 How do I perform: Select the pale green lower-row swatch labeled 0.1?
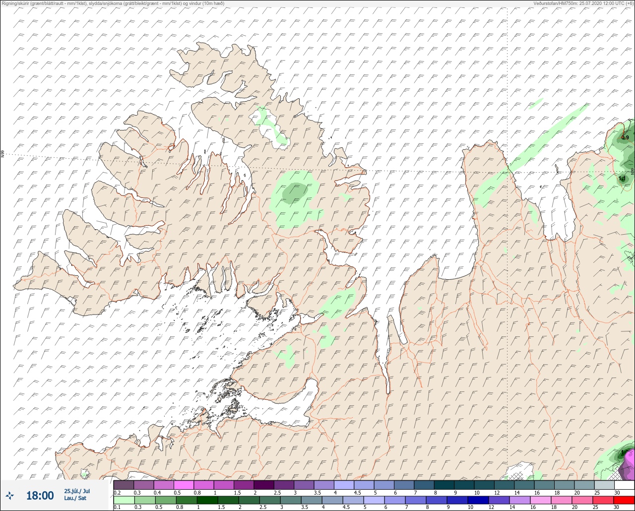pos(124,500)
